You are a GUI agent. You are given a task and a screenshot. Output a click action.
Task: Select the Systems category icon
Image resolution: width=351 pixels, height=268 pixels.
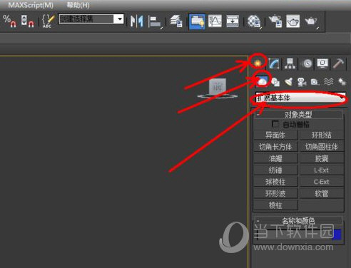pyautogui.click(x=342, y=82)
